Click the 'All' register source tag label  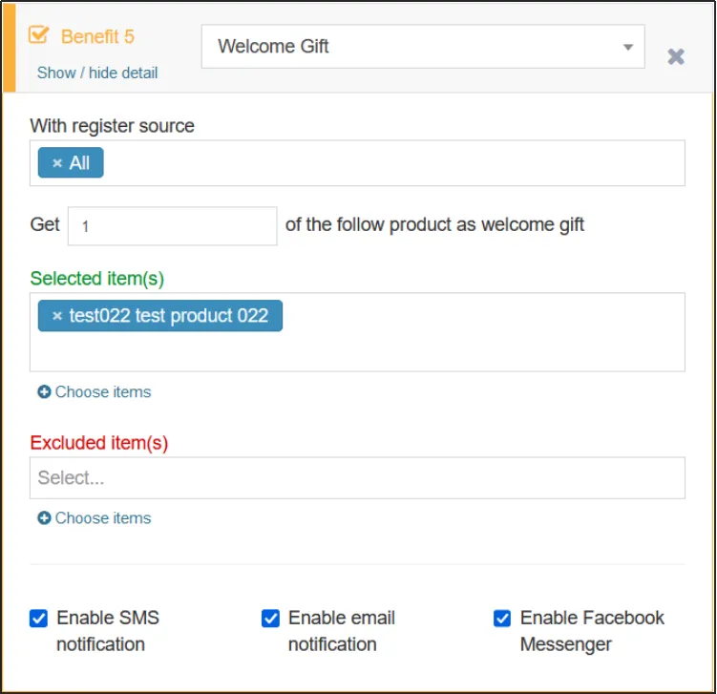click(79, 163)
